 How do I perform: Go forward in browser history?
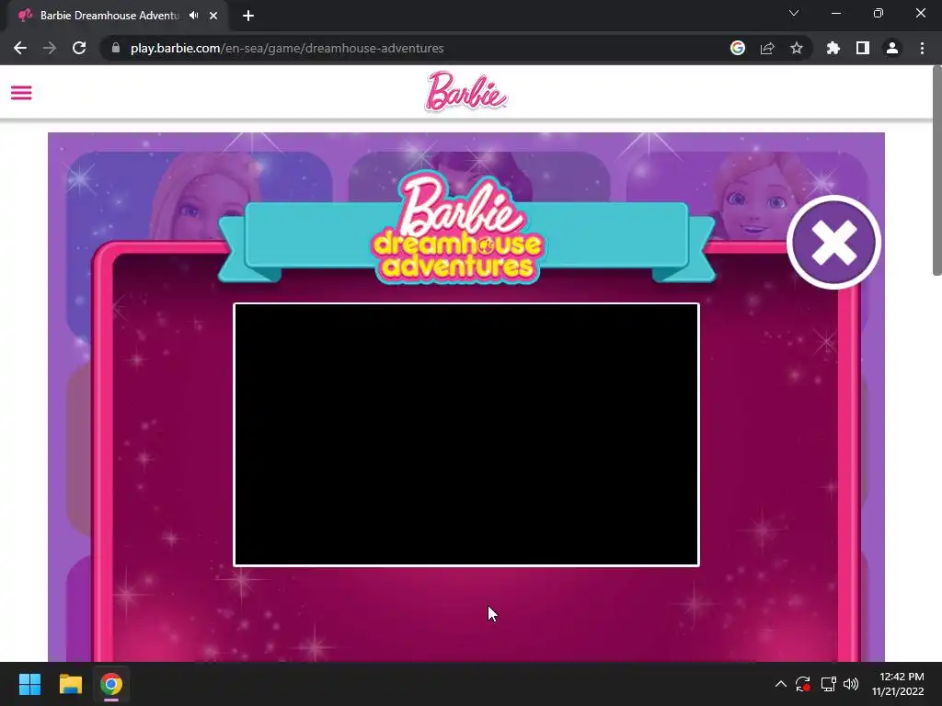[x=50, y=48]
